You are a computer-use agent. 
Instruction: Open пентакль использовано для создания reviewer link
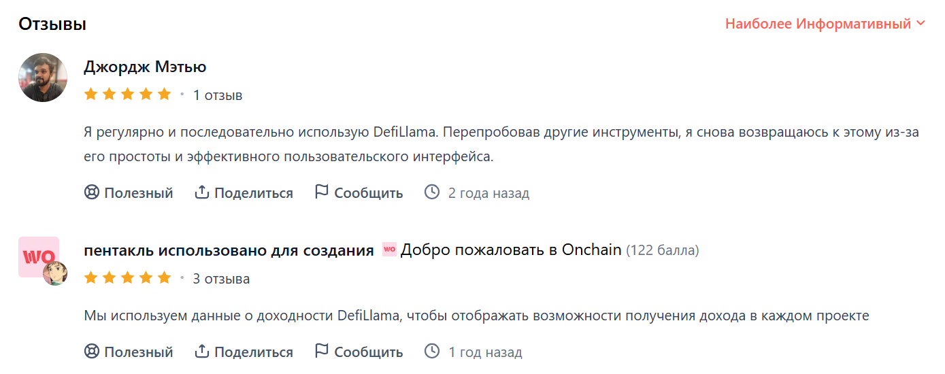[229, 250]
